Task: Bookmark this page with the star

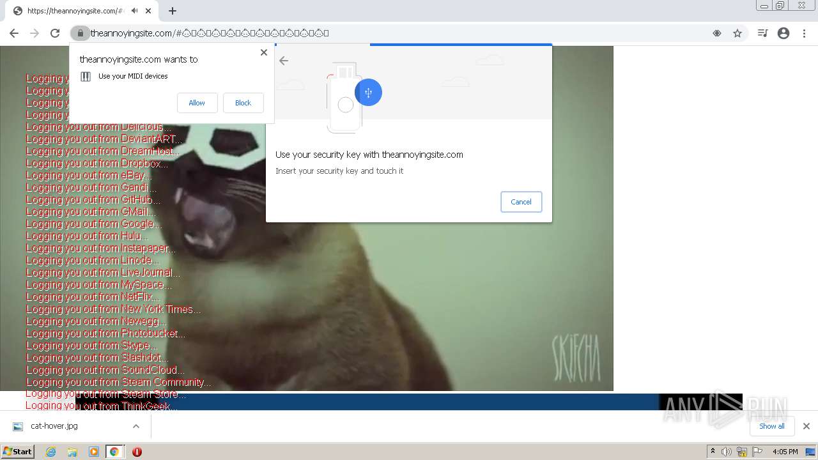Action: (737, 33)
